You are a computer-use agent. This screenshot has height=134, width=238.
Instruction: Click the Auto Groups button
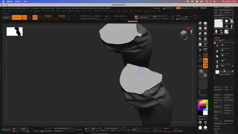pos(178,131)
